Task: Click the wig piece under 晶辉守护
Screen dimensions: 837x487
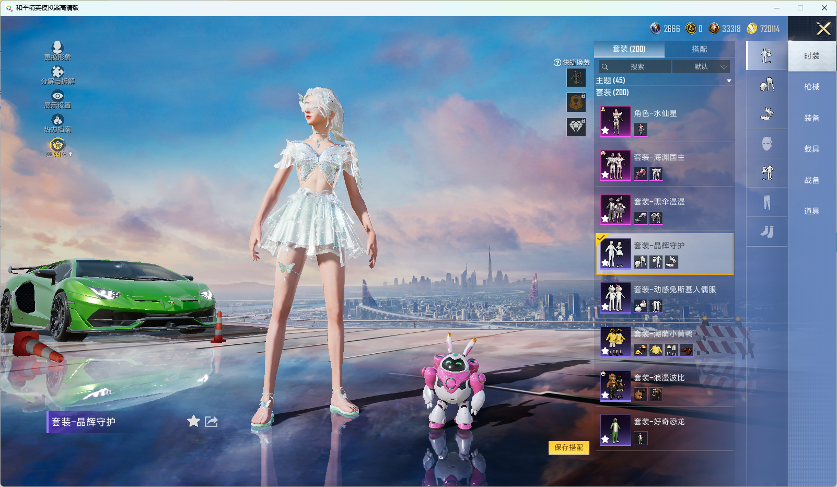Action: pyautogui.click(x=641, y=262)
